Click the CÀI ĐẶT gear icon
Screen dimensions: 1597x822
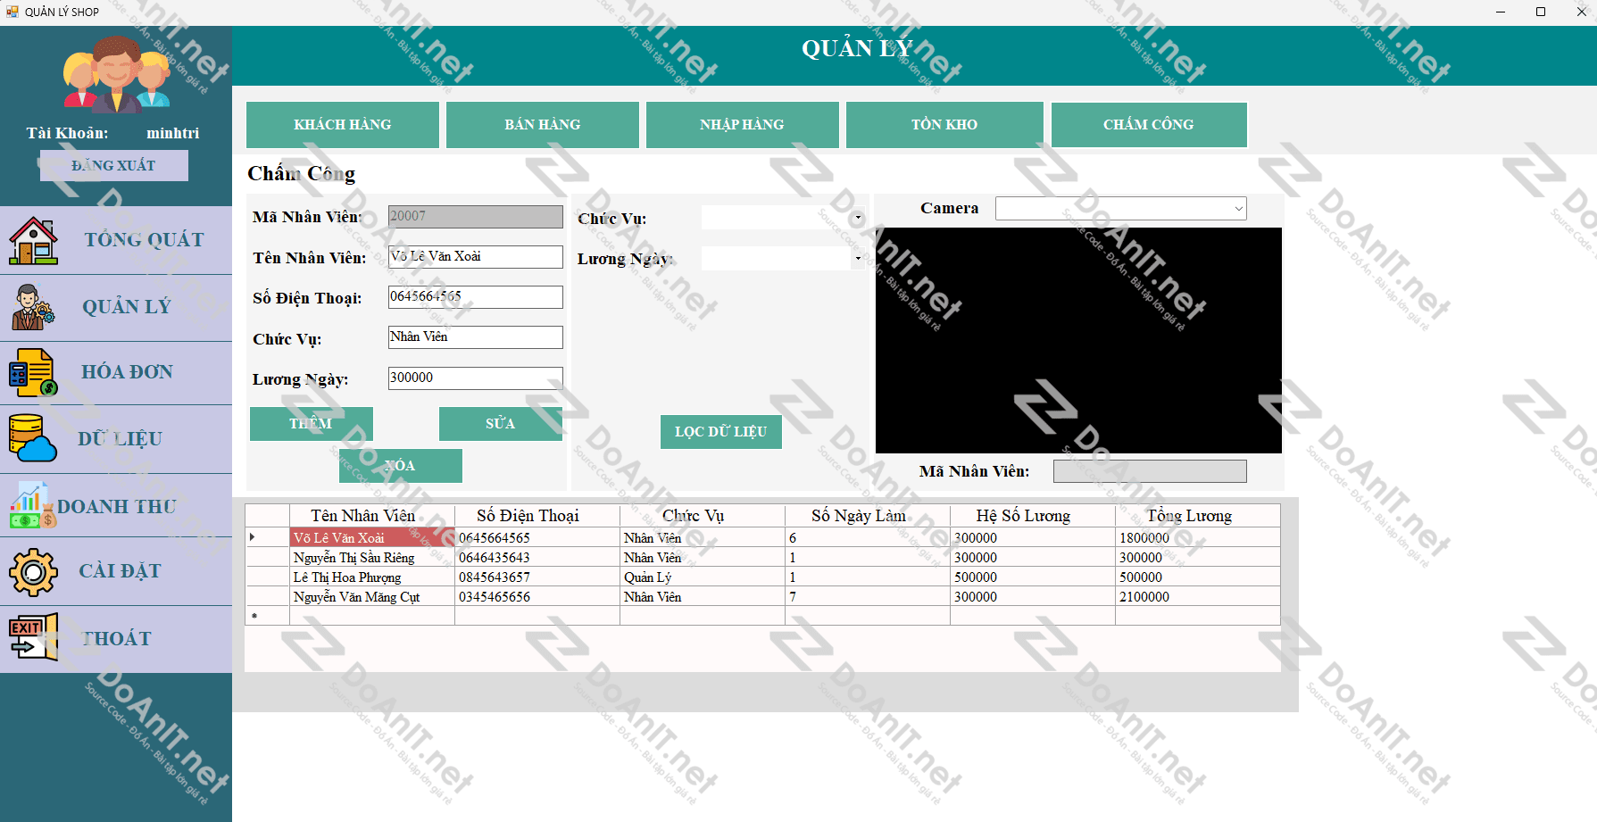click(x=33, y=572)
